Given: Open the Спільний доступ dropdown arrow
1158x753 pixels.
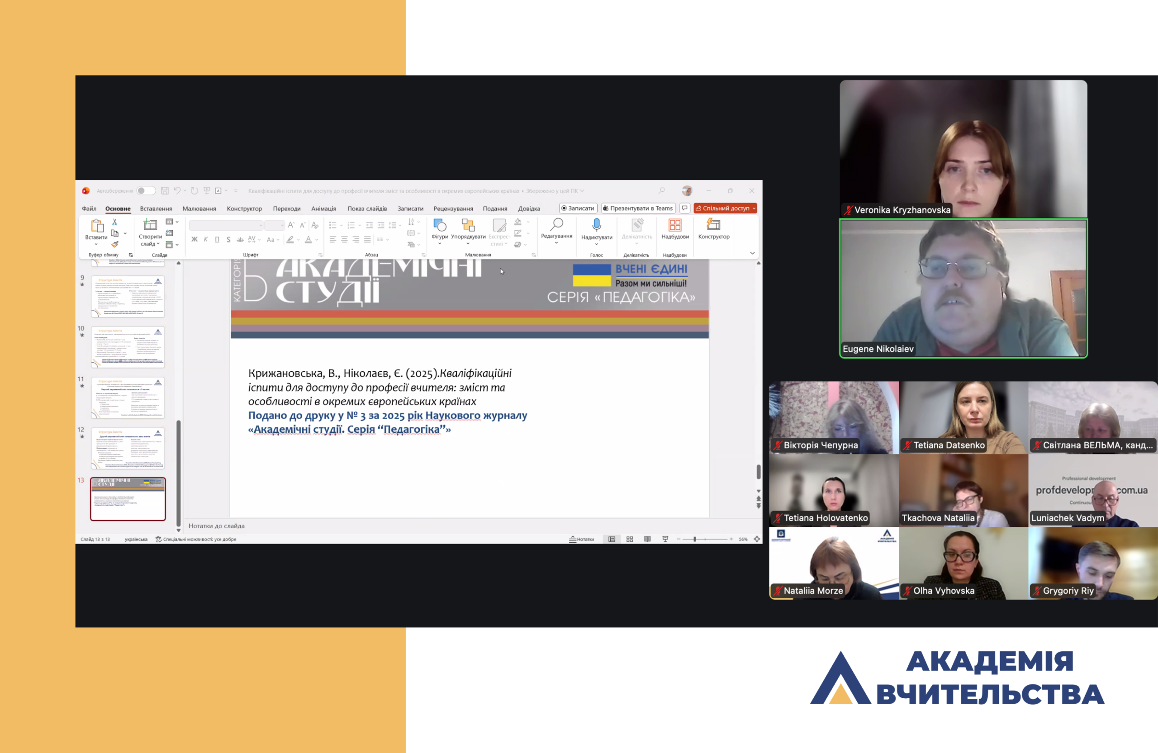Looking at the screenshot, I should coord(754,208).
